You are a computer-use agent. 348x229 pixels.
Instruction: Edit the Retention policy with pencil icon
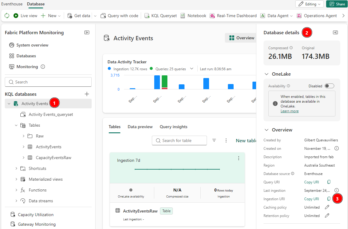(327, 215)
